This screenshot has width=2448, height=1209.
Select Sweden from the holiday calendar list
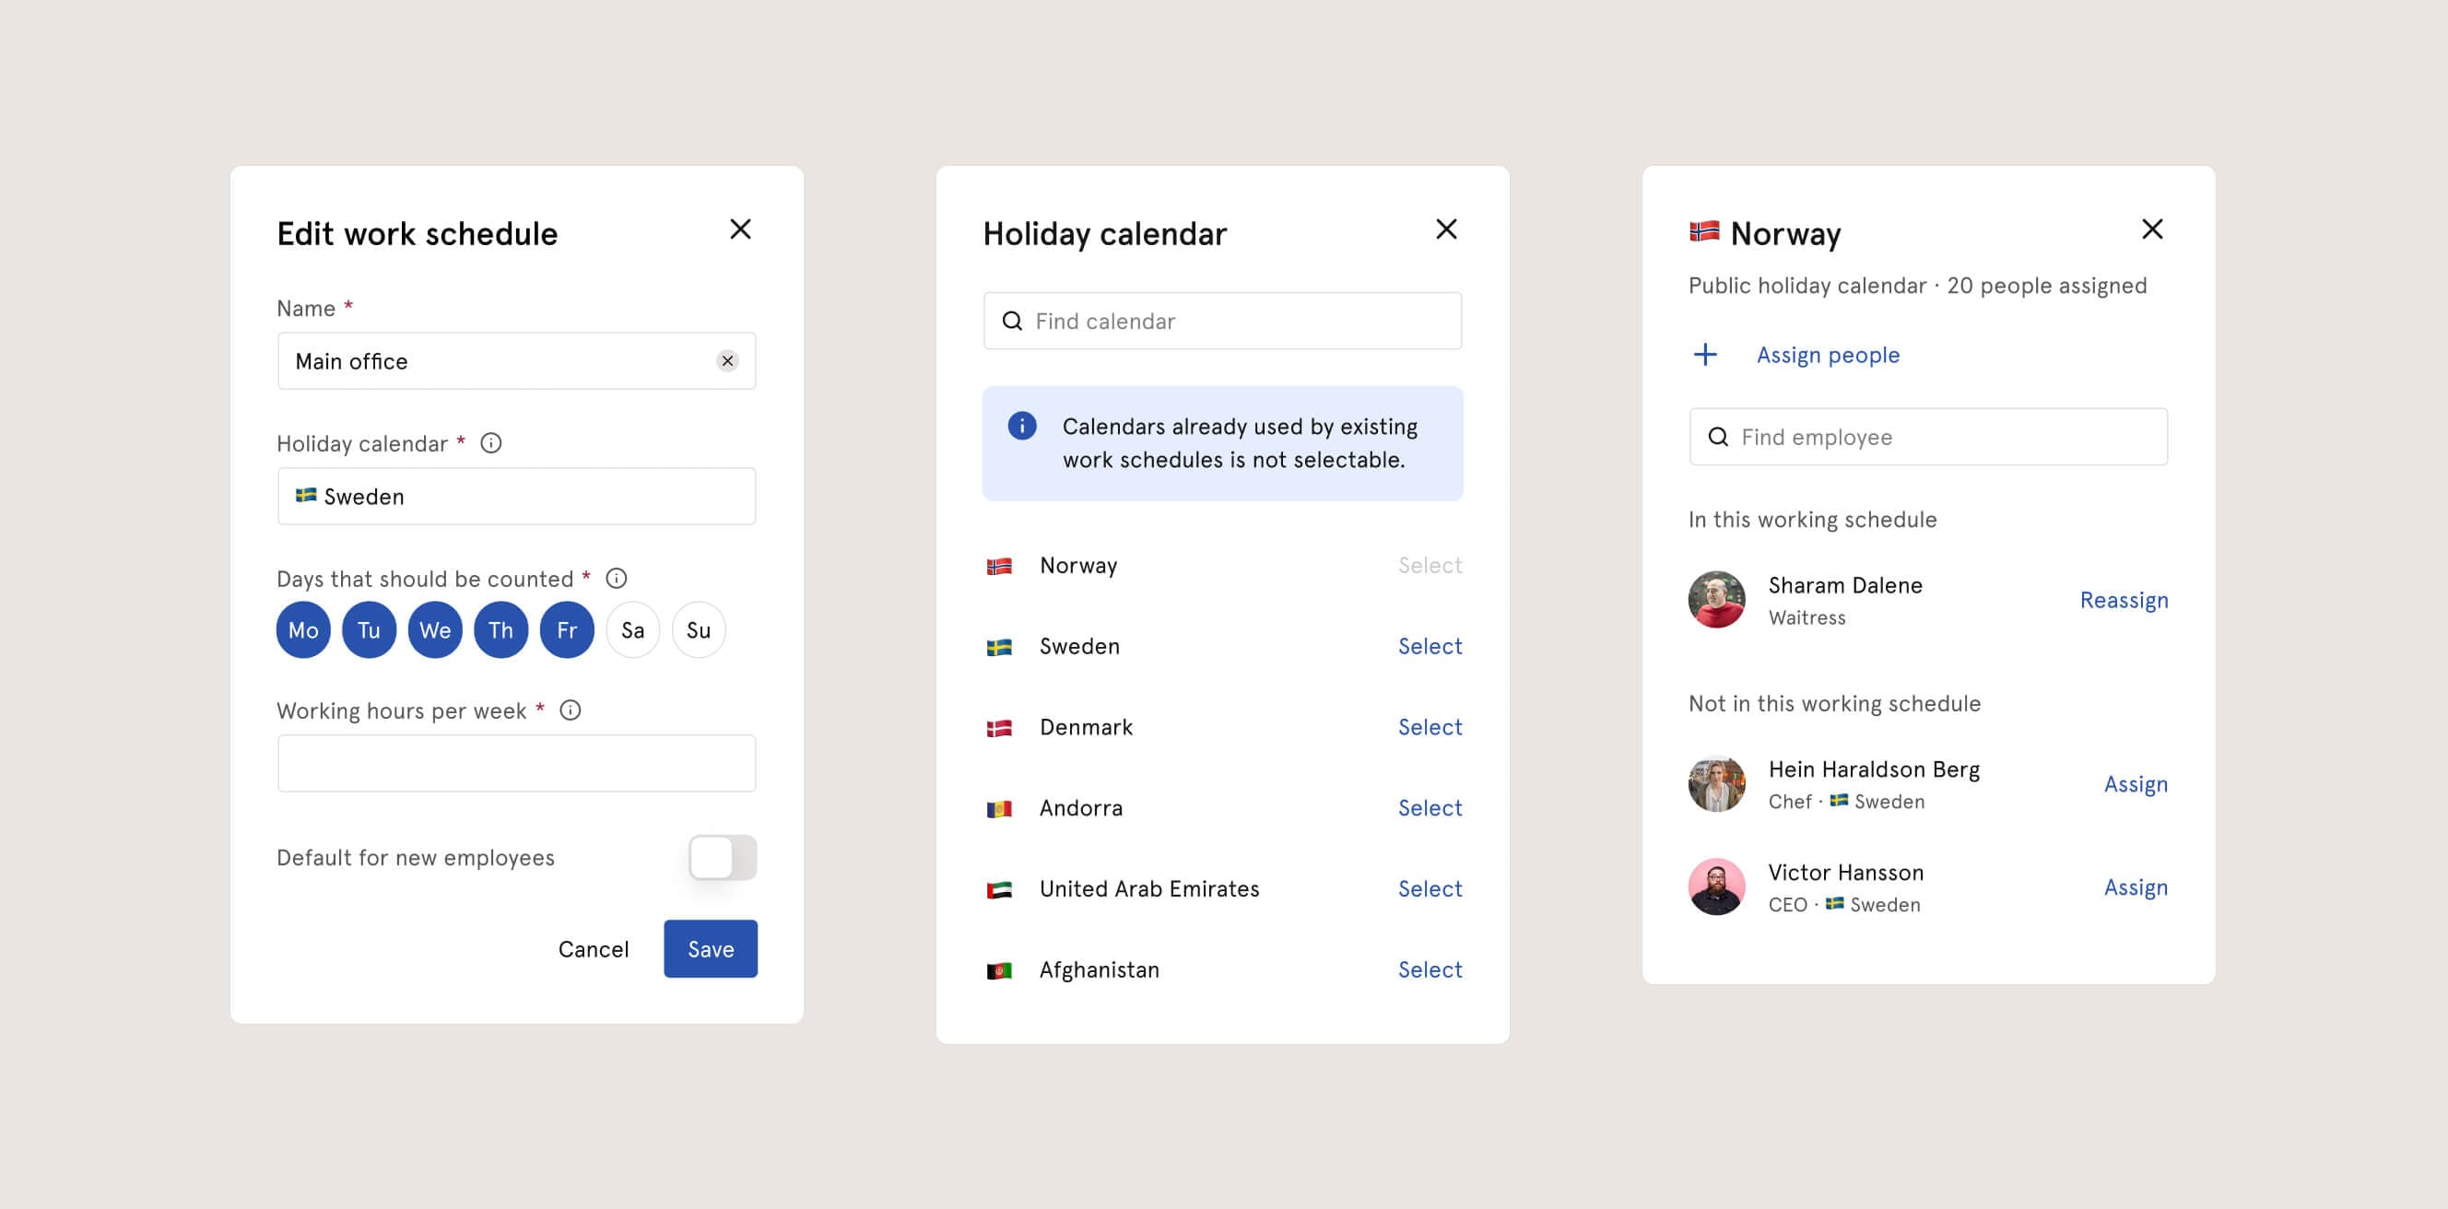[x=1429, y=646]
